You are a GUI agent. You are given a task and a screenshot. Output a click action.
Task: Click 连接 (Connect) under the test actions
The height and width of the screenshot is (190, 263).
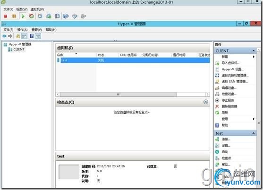(226, 139)
